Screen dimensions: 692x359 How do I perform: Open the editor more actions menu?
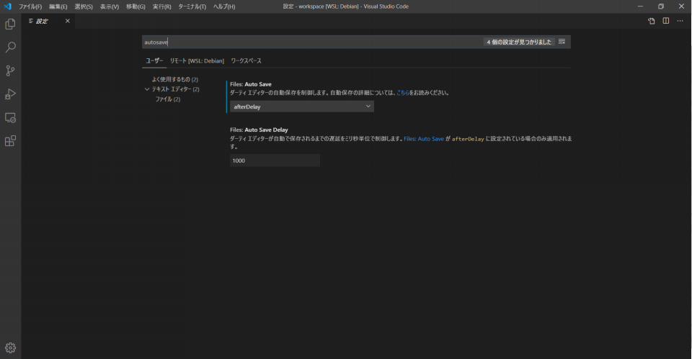[680, 21]
